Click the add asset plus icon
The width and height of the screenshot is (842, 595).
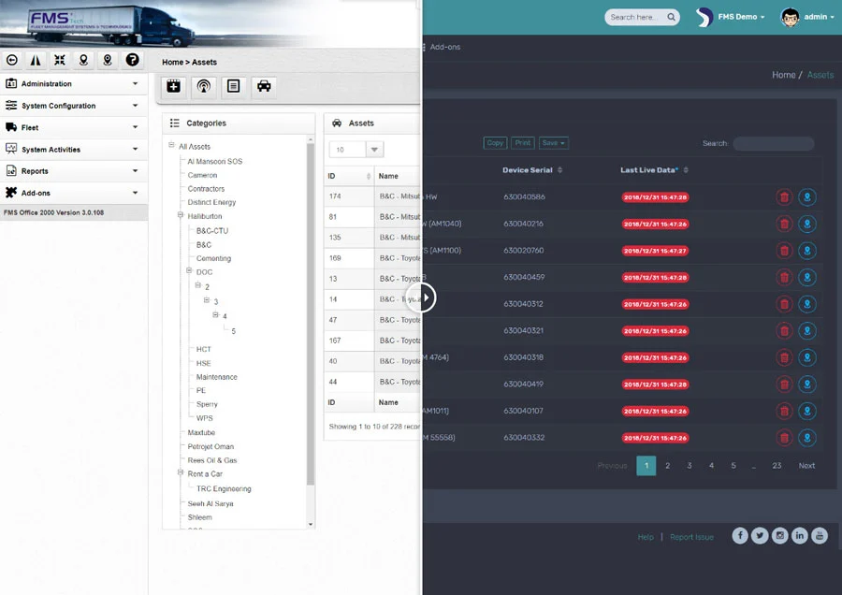point(173,86)
